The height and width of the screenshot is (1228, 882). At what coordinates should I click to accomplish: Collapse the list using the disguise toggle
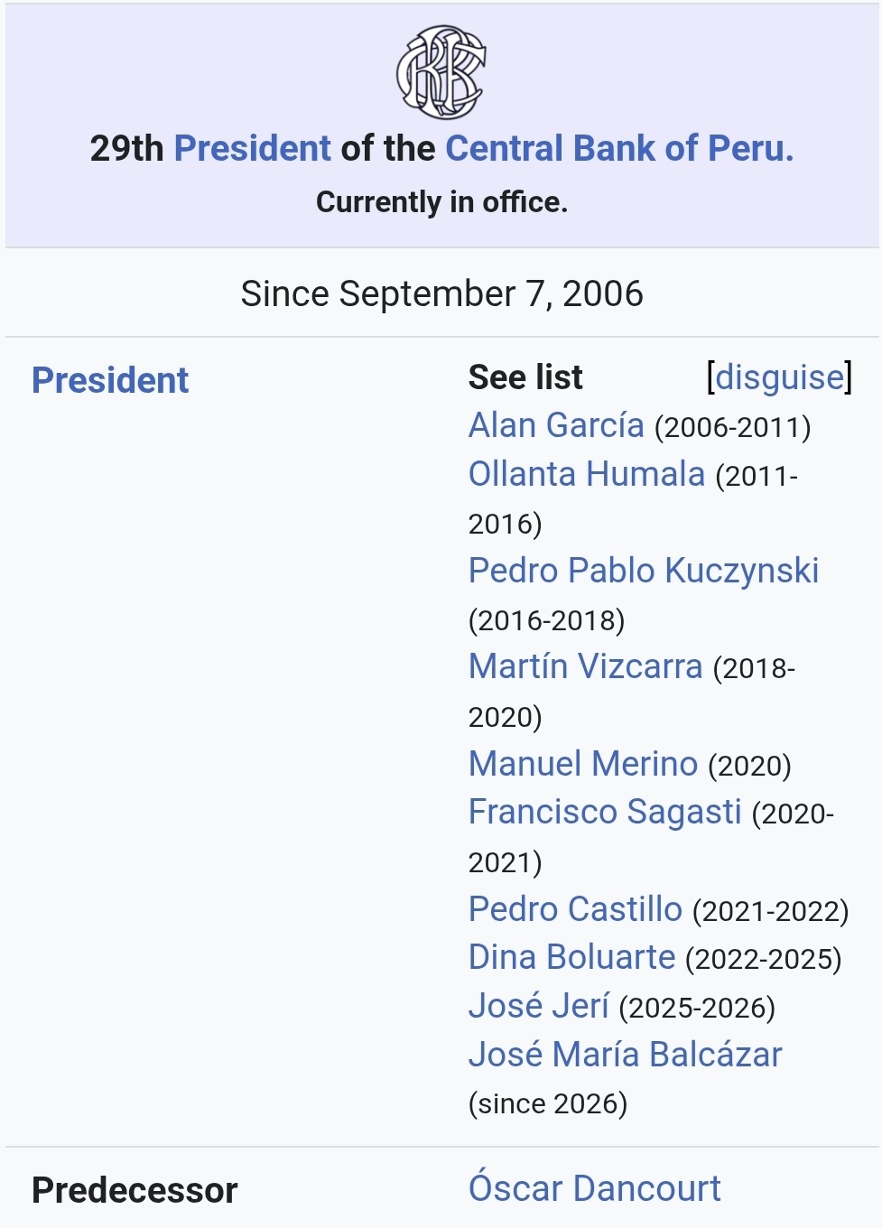[779, 377]
